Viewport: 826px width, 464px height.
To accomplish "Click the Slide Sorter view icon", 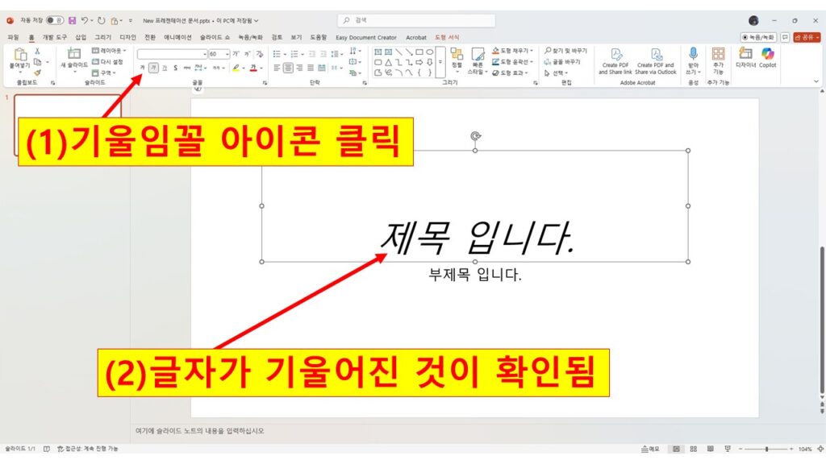I will tap(693, 449).
